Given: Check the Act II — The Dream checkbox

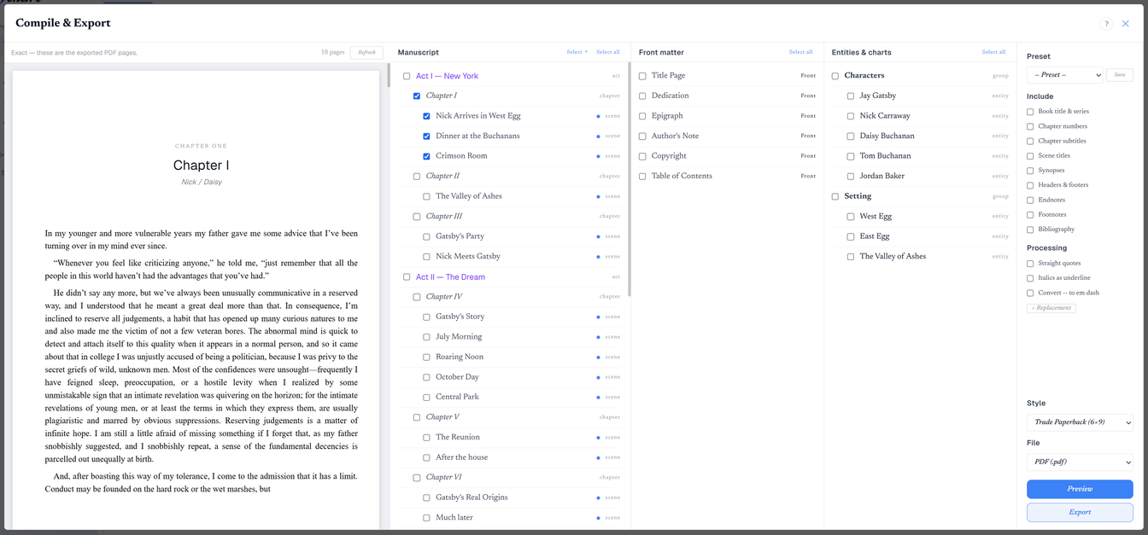Looking at the screenshot, I should [407, 277].
